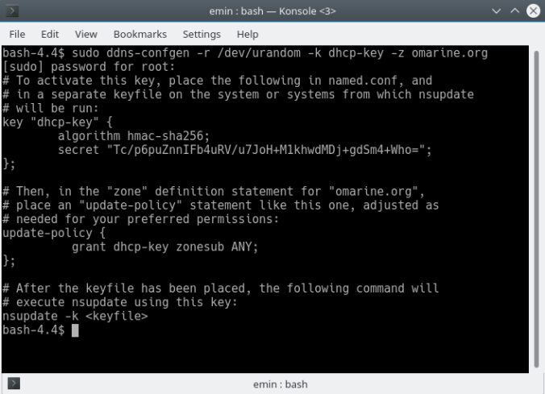Open the Help menu
Image resolution: width=545 pixels, height=394 pixels.
click(248, 34)
